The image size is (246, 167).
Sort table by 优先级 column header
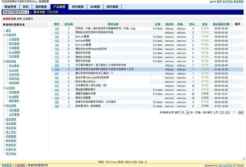tap(69, 24)
